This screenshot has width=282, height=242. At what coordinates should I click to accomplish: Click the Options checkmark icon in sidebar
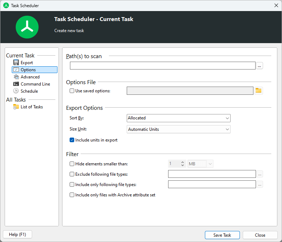pos(16,70)
